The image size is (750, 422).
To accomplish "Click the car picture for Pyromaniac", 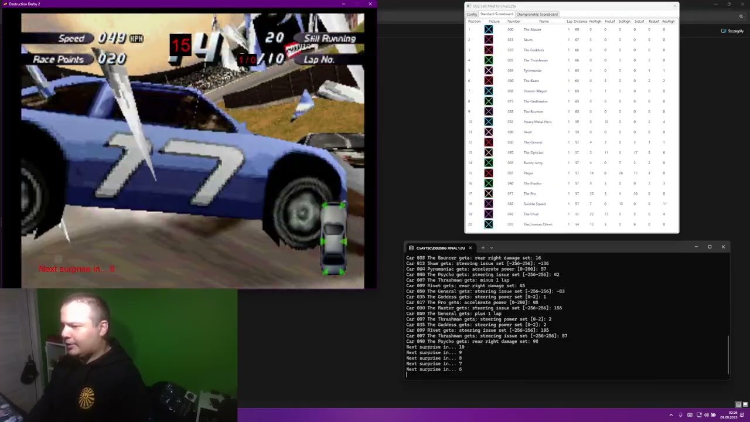I will (489, 70).
